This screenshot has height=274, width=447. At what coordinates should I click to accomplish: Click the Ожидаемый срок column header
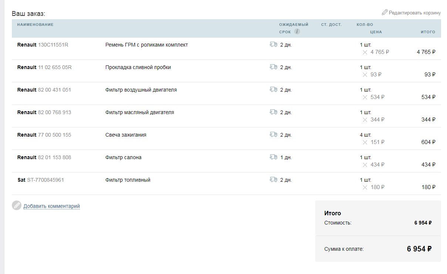(294, 28)
